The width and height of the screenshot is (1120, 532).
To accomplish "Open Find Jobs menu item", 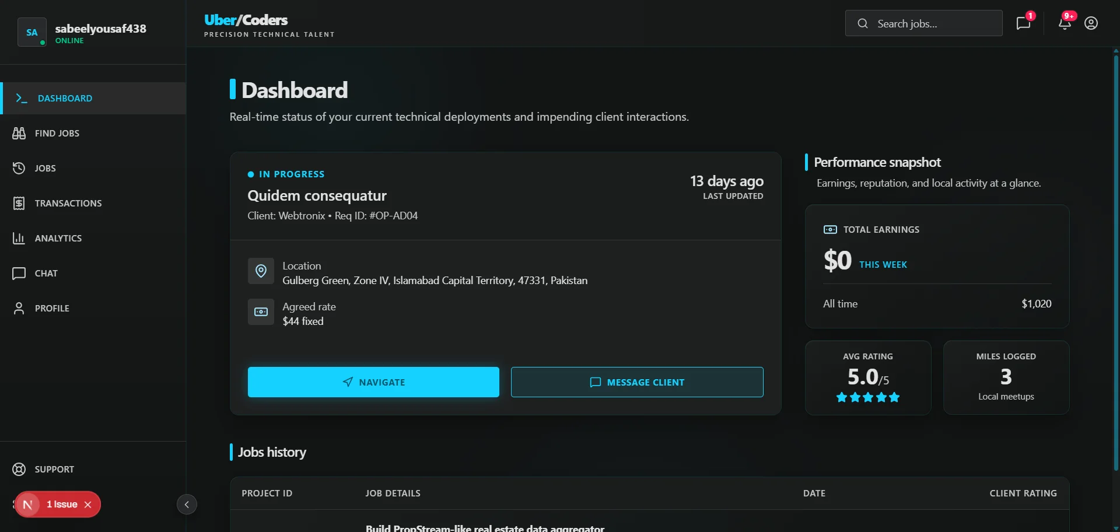I will (93, 133).
